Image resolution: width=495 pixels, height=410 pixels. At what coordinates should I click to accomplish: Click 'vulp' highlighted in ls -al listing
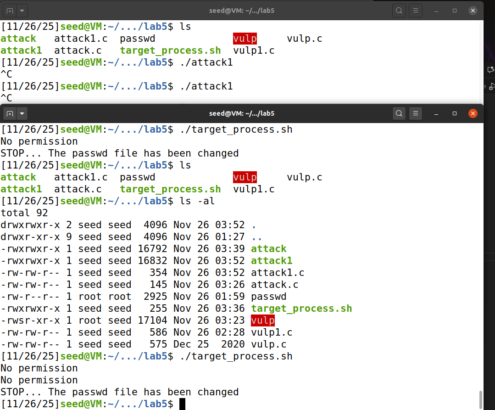pyautogui.click(x=263, y=320)
